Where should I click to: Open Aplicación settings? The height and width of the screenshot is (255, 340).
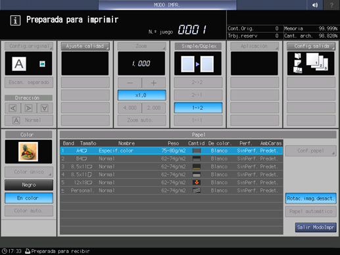[255, 46]
